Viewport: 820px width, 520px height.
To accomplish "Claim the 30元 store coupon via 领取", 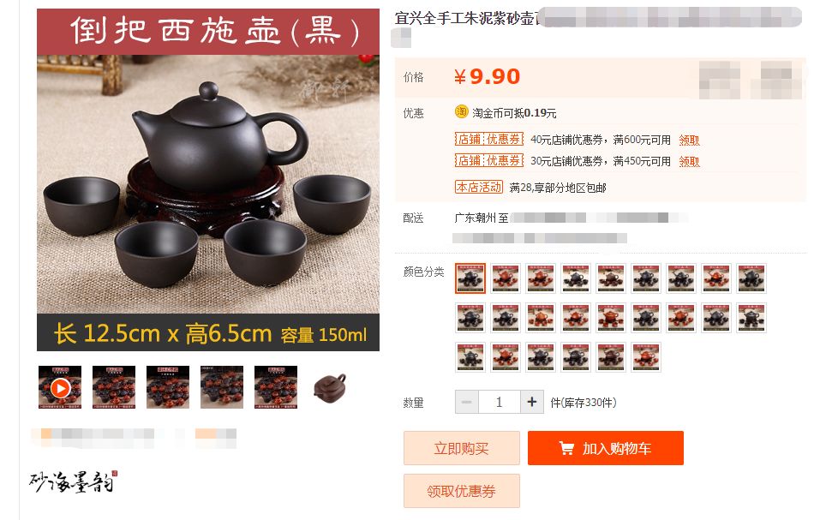I will pyautogui.click(x=689, y=162).
